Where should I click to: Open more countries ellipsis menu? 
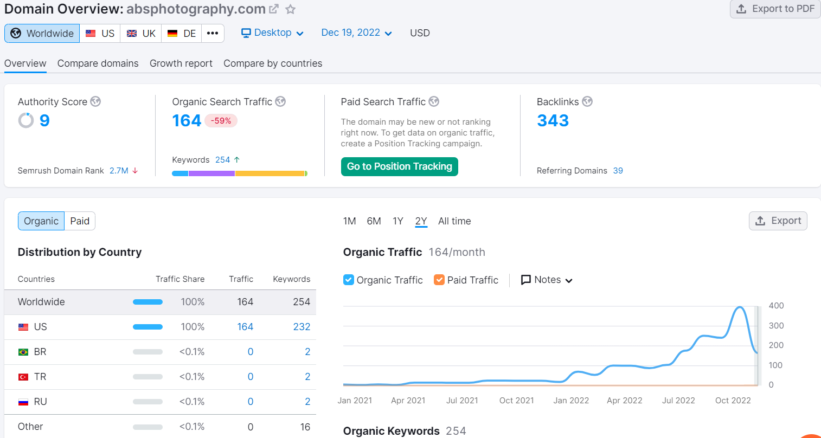point(213,33)
